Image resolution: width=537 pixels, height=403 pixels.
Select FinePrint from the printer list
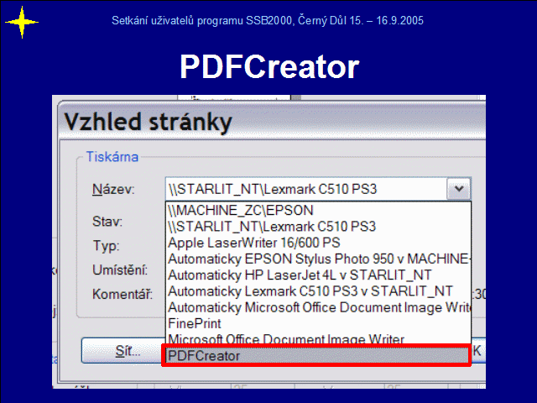pyautogui.click(x=318, y=323)
